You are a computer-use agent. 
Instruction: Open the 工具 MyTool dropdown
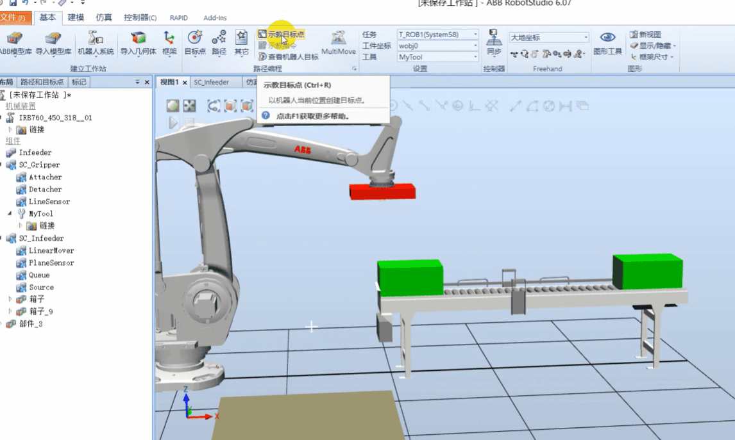438,56
